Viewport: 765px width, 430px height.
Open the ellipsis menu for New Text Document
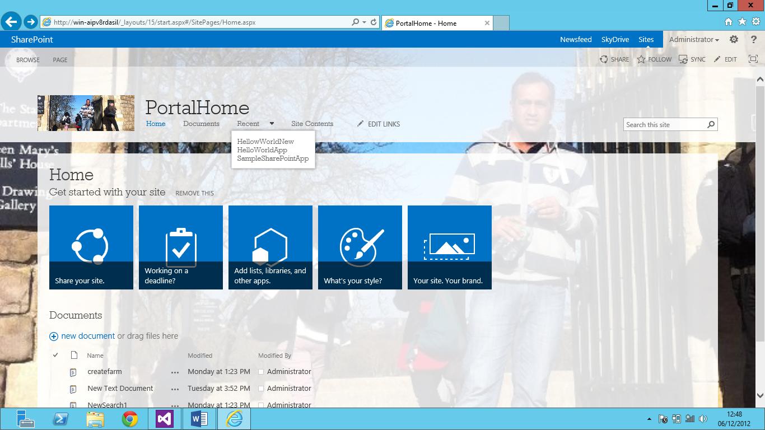pos(175,389)
